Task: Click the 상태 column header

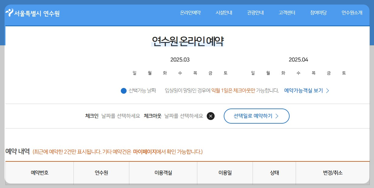Action: pyautogui.click(x=274, y=173)
